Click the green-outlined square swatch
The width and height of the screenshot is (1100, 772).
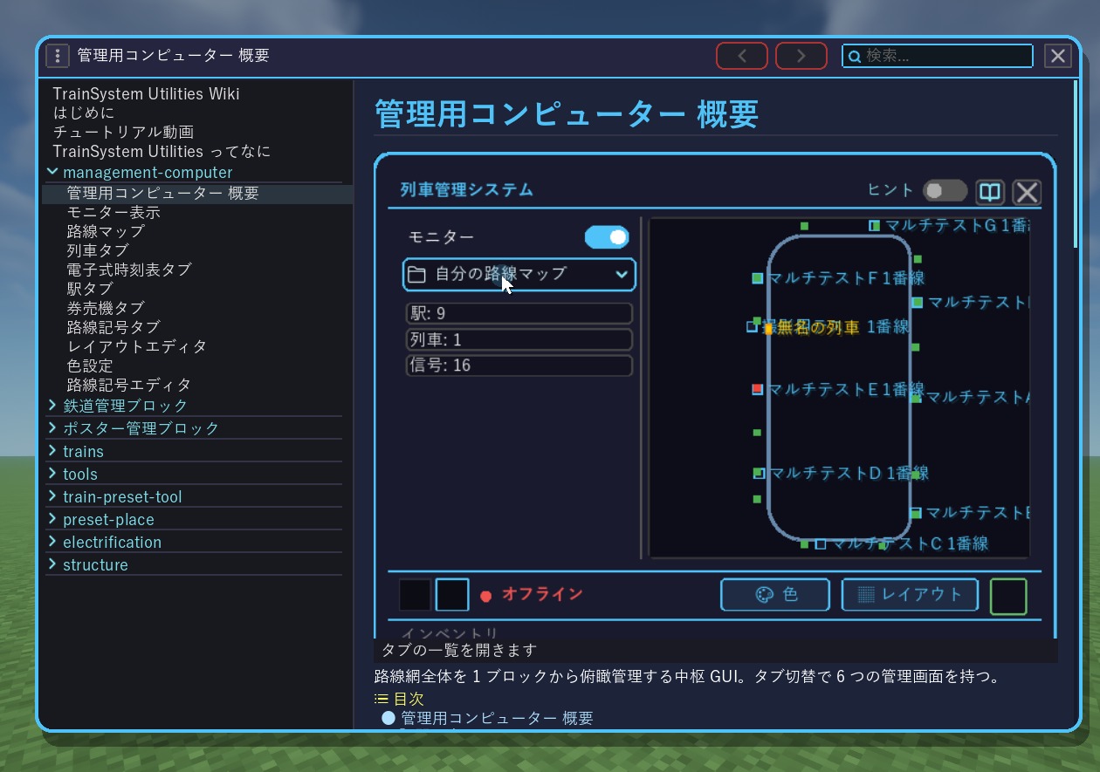(x=1008, y=597)
